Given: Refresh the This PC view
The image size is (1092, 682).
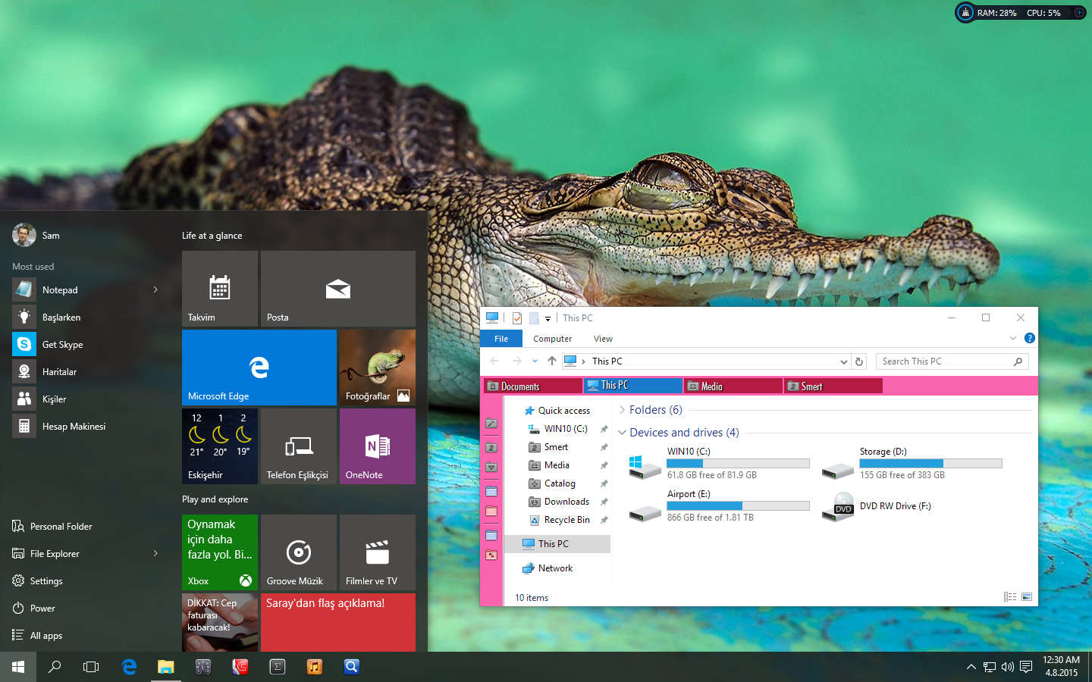Looking at the screenshot, I should (x=859, y=362).
